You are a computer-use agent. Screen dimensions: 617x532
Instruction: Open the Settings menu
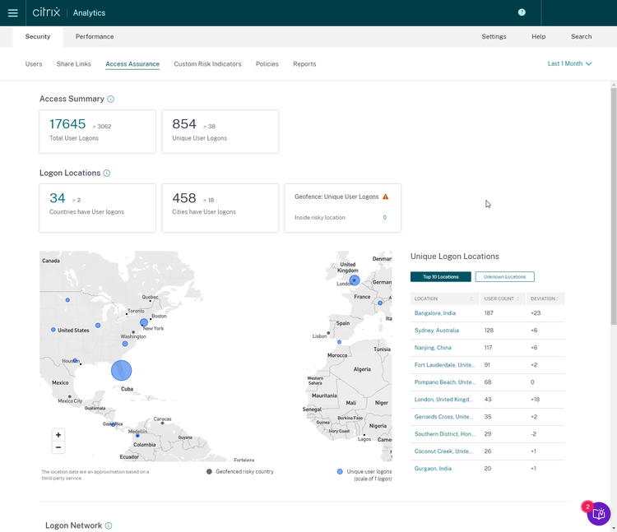(x=494, y=36)
